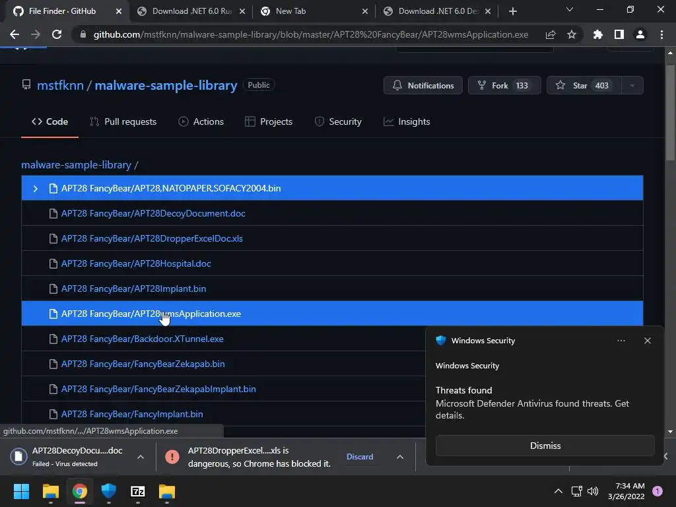Open the Code tab
This screenshot has height=507, width=676.
click(x=50, y=121)
